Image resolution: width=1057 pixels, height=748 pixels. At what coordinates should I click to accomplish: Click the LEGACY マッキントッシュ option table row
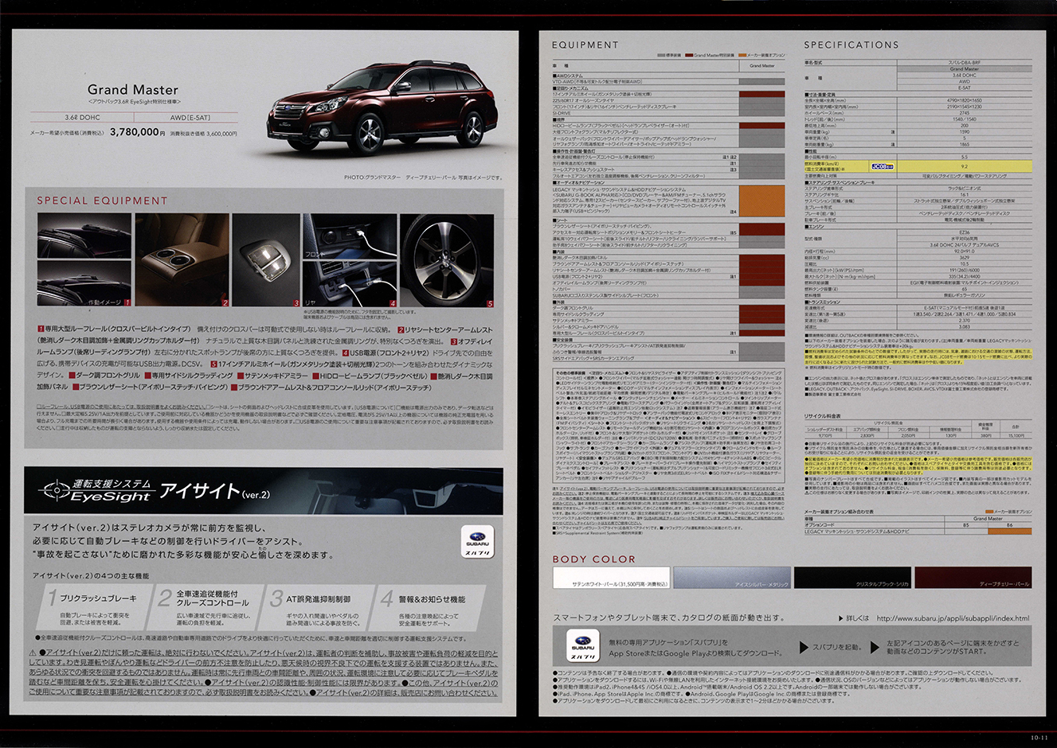click(918, 531)
